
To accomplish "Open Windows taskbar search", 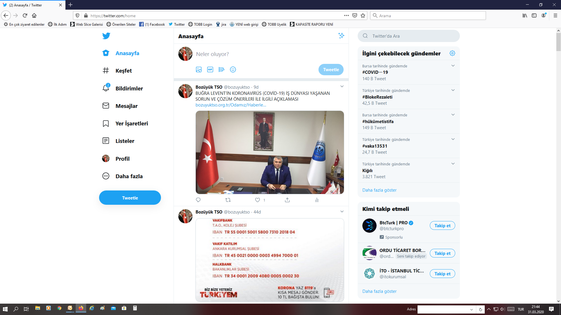I will click(16, 309).
